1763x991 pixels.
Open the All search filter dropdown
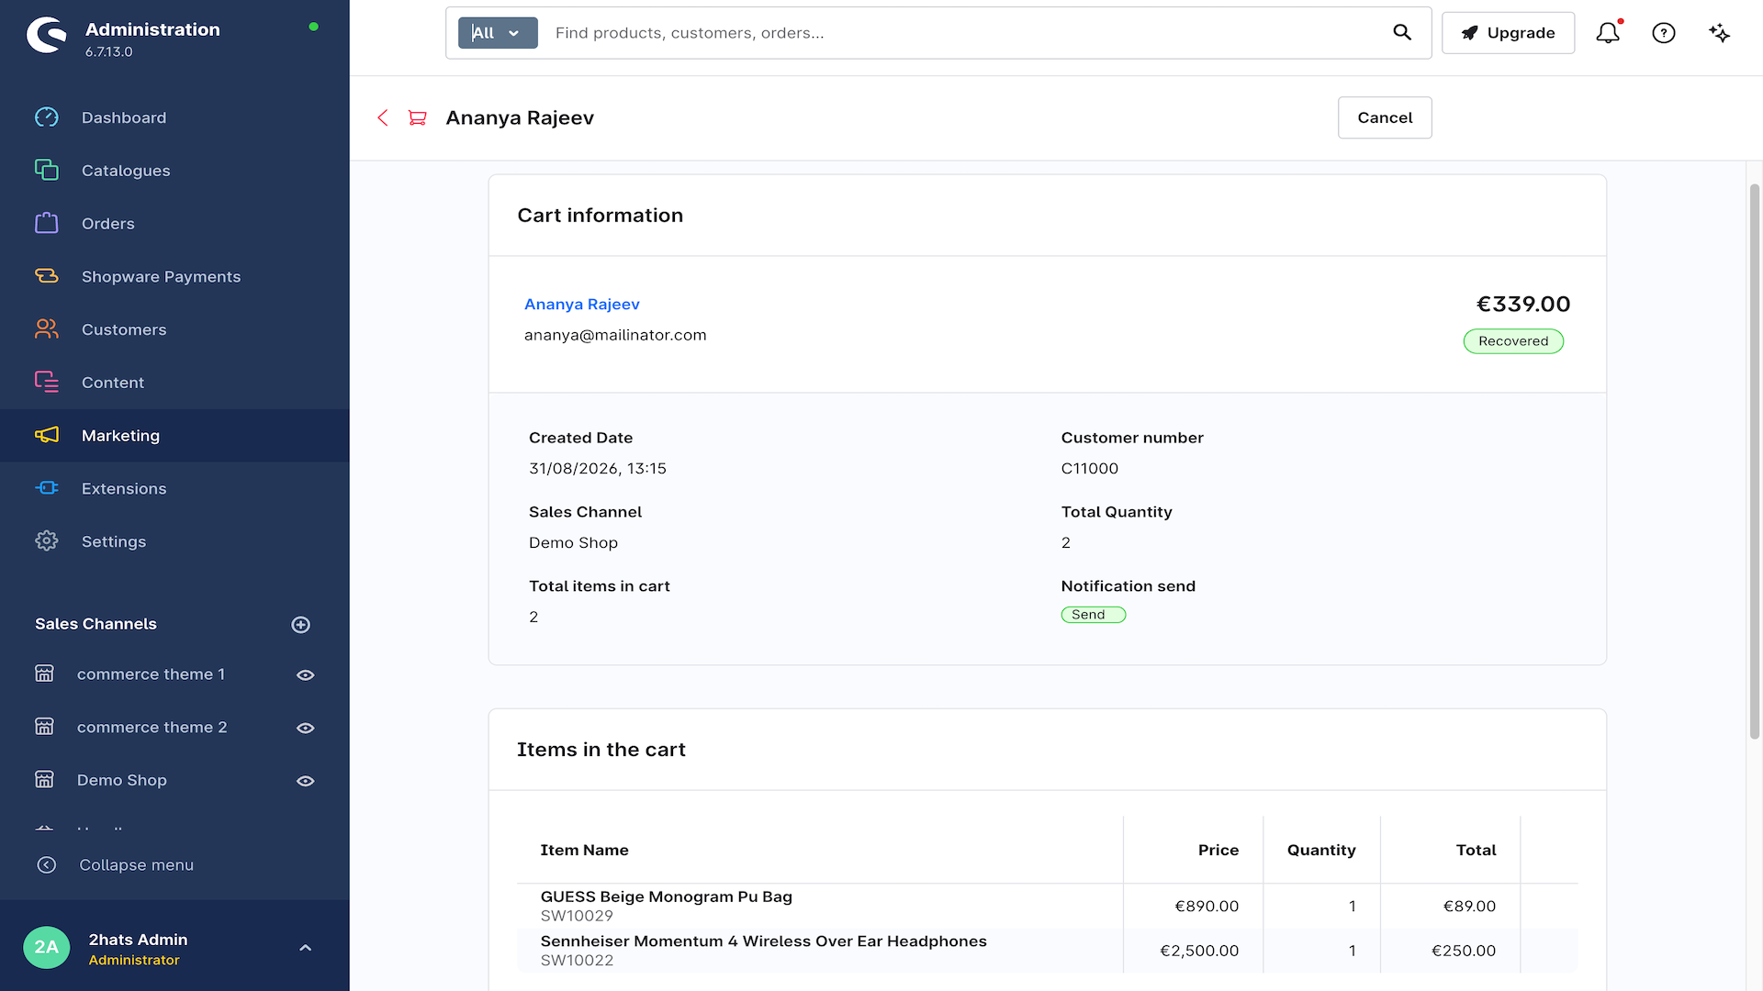[x=498, y=33]
